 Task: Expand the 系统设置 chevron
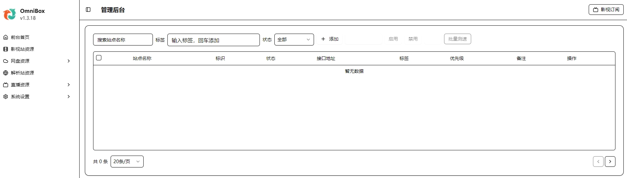pos(69,97)
